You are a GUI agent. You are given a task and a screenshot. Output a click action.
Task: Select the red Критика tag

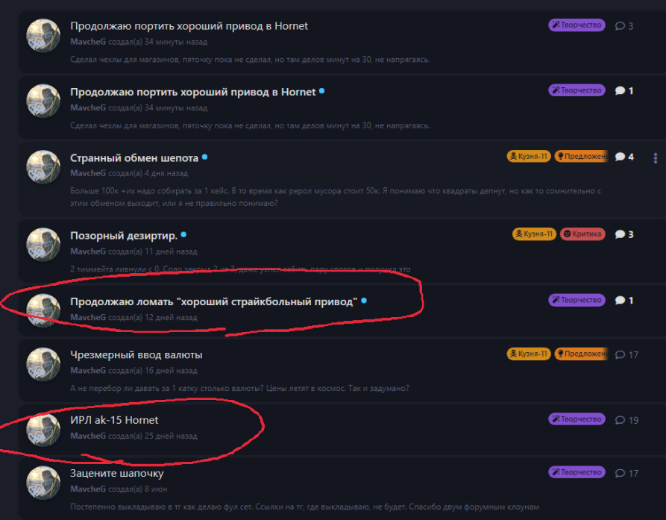click(x=582, y=234)
